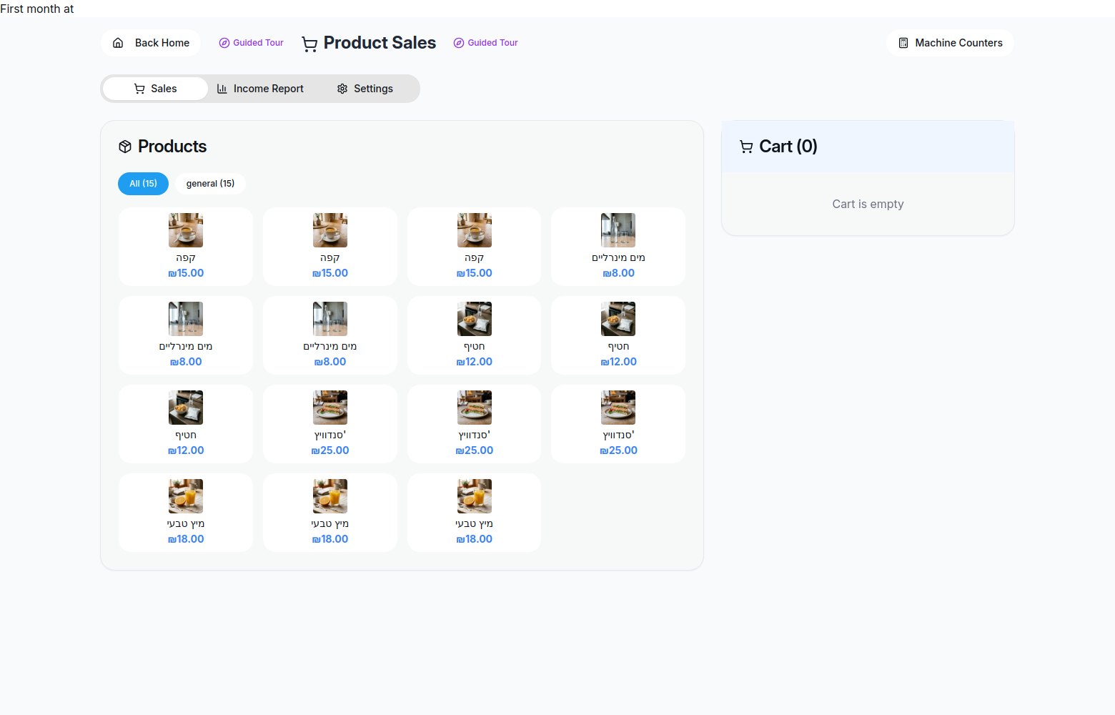Viewport: 1115px width, 715px height.
Task: Select the מים מינרליים card in the coffee row
Action: click(618, 247)
